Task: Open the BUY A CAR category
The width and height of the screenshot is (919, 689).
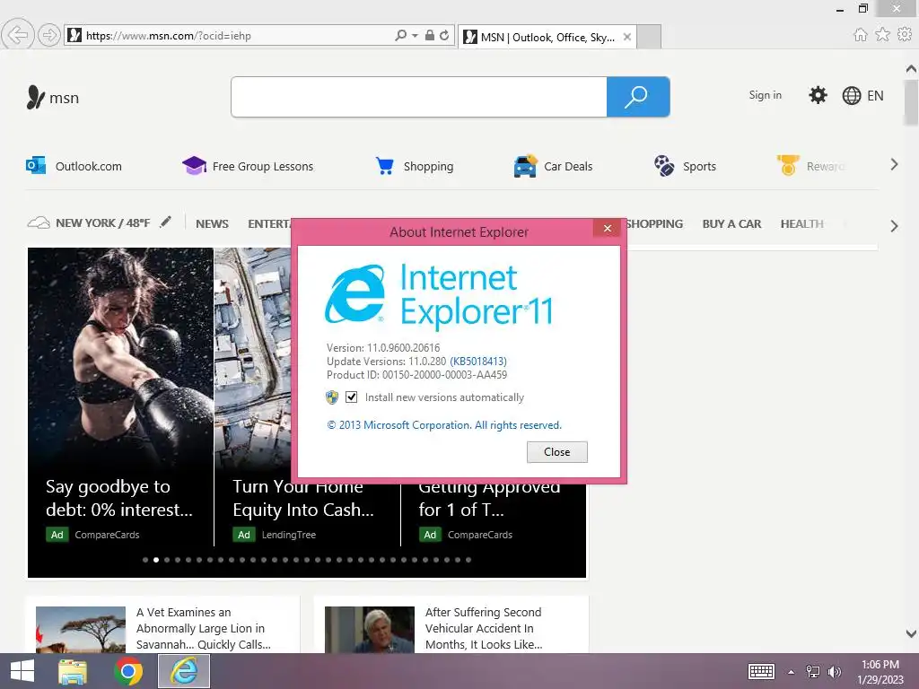Action: [x=731, y=223]
